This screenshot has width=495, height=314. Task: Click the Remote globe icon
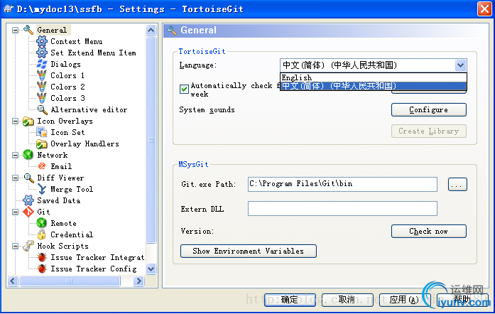[42, 223]
